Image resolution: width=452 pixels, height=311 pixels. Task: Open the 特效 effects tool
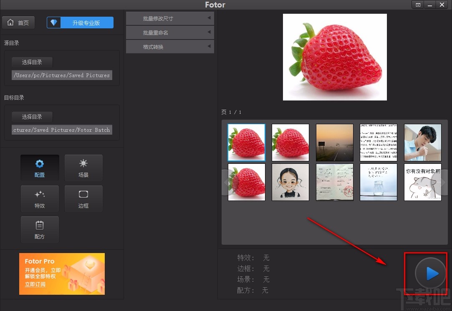click(x=40, y=199)
